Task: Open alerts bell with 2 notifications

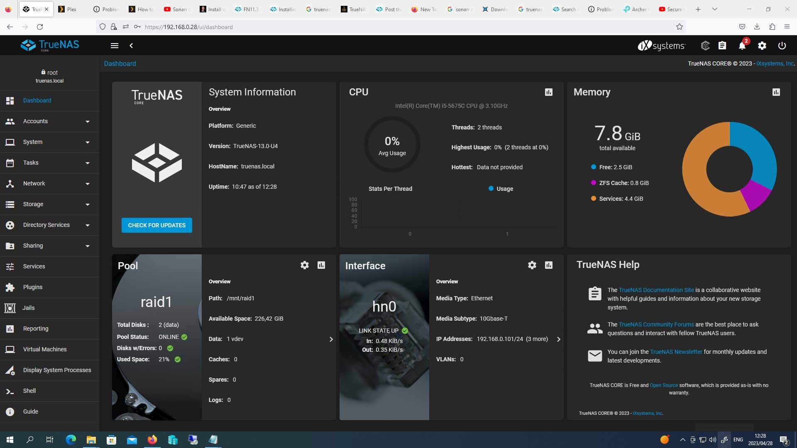Action: pyautogui.click(x=743, y=45)
